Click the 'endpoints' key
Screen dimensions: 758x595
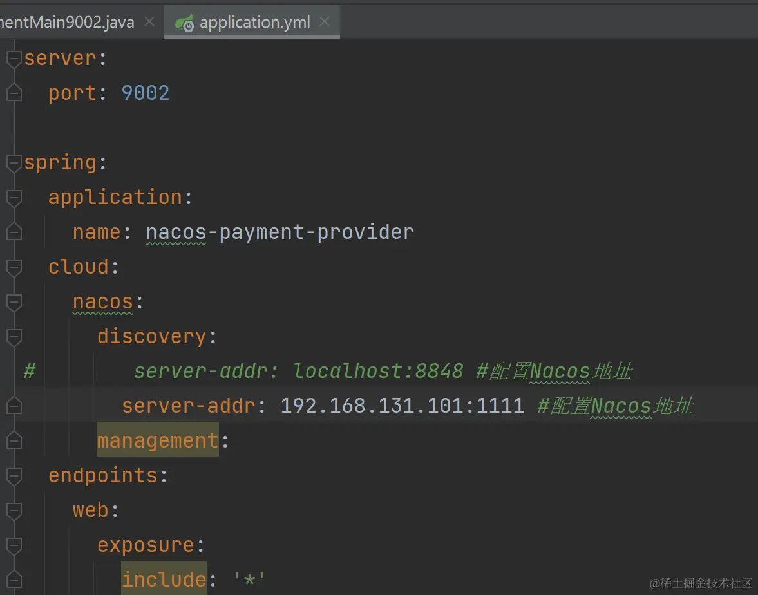(x=103, y=476)
